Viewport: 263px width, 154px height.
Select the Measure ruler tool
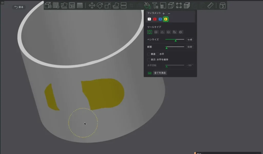(210, 5)
